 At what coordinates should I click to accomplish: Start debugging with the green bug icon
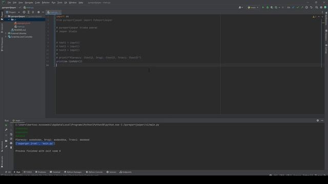coord(268,7)
